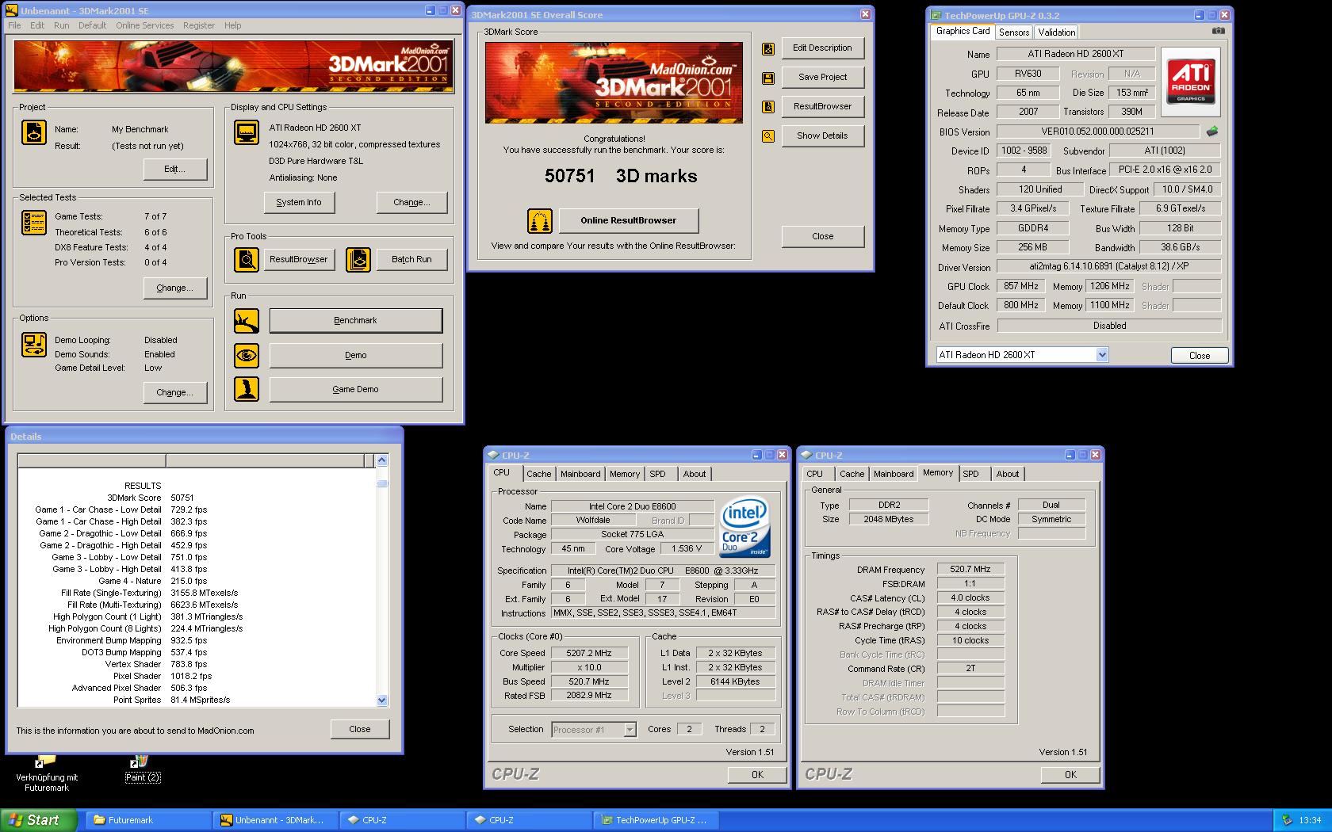The width and height of the screenshot is (1332, 832).
Task: Click the Benchmark button
Action: pyautogui.click(x=356, y=321)
